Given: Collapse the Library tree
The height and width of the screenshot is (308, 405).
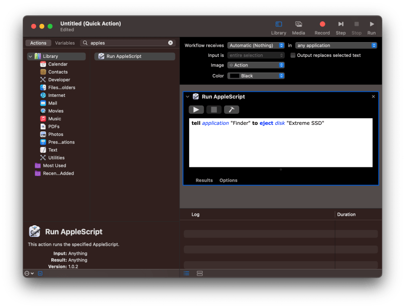Looking at the screenshot, I should [x=30, y=56].
